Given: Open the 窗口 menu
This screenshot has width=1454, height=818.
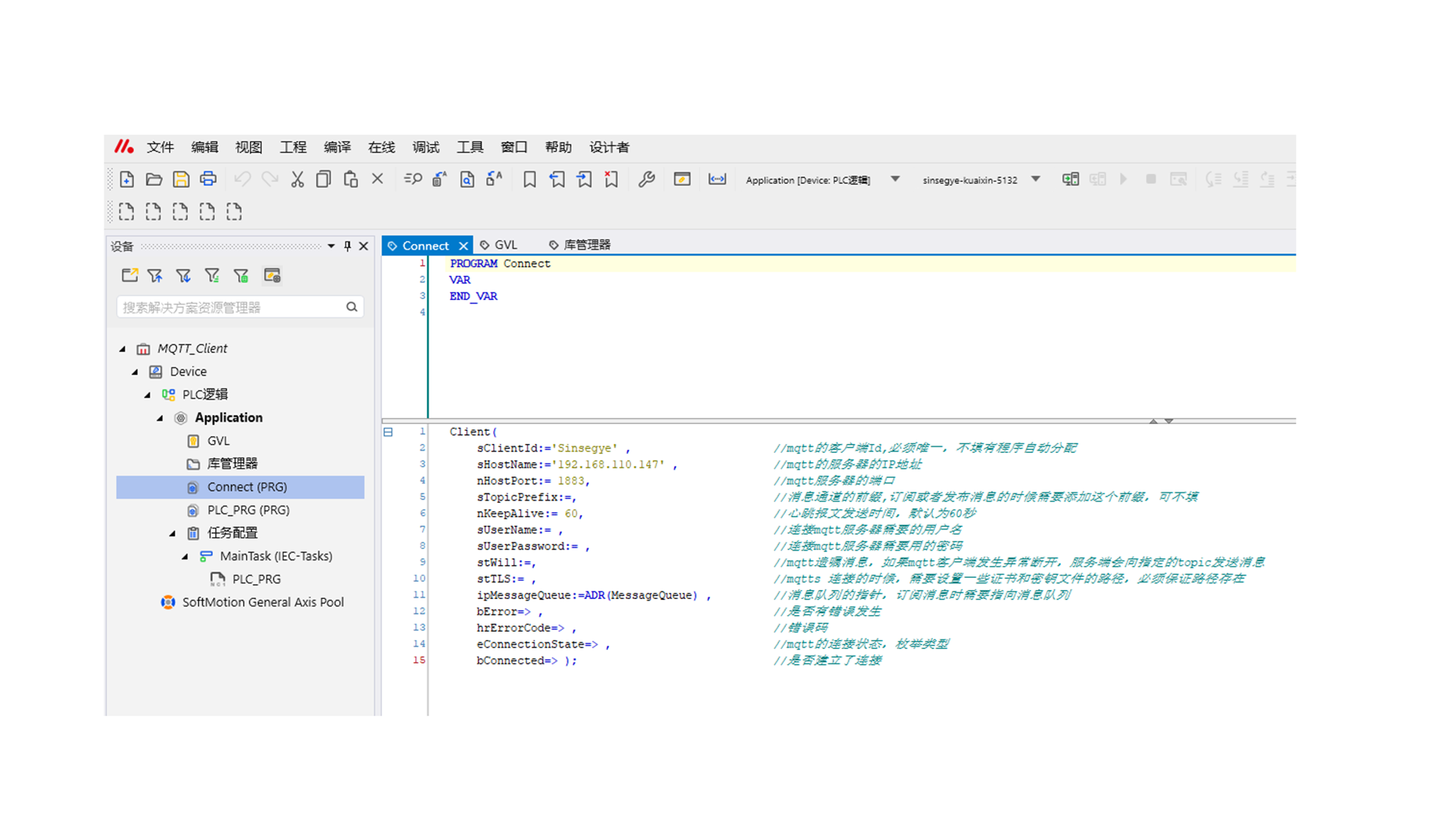Looking at the screenshot, I should [x=514, y=148].
